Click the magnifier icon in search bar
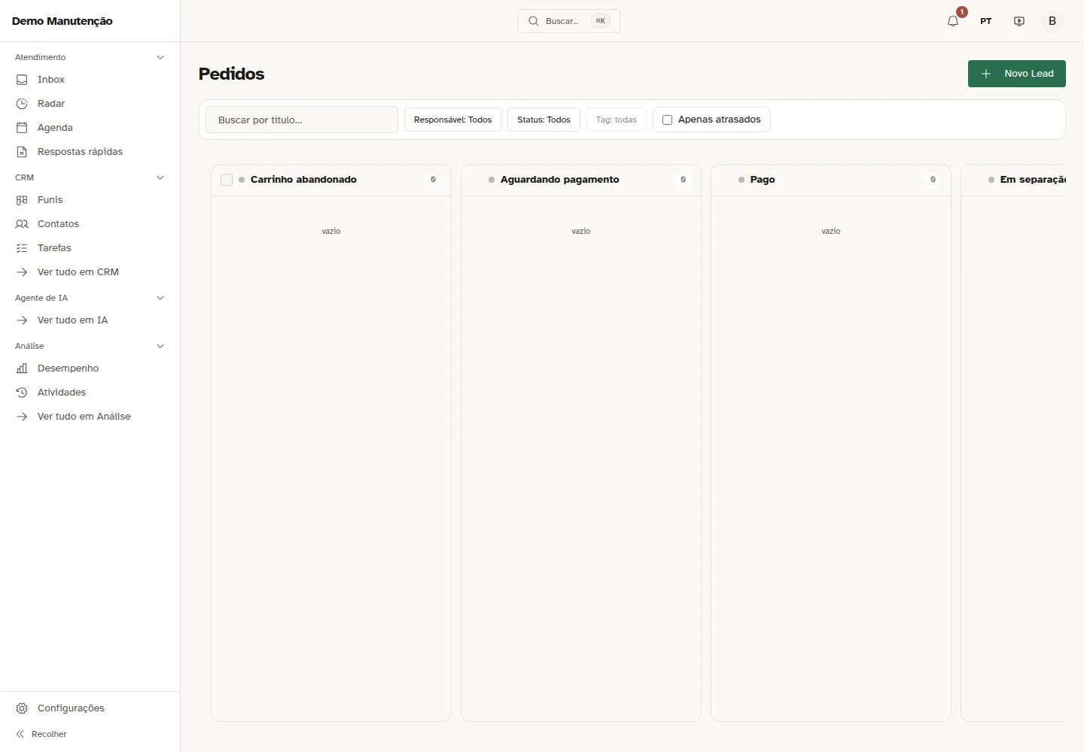 point(534,21)
